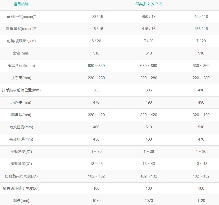Click the 背高含頭靠(mm) row label
The image size is (219, 205).
(x=21, y=66)
